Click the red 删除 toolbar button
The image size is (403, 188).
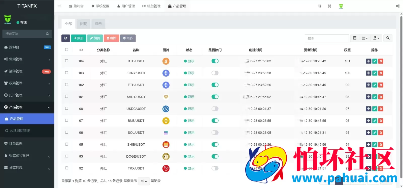[111, 38]
